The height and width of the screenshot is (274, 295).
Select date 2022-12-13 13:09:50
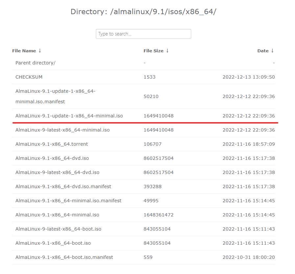[249, 77]
